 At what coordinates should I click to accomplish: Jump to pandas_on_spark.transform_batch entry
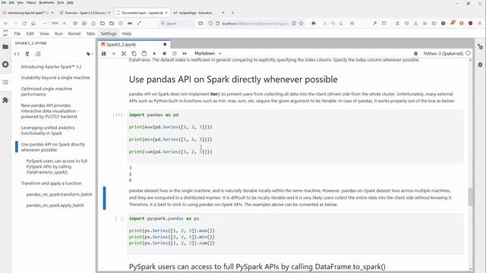(59, 194)
